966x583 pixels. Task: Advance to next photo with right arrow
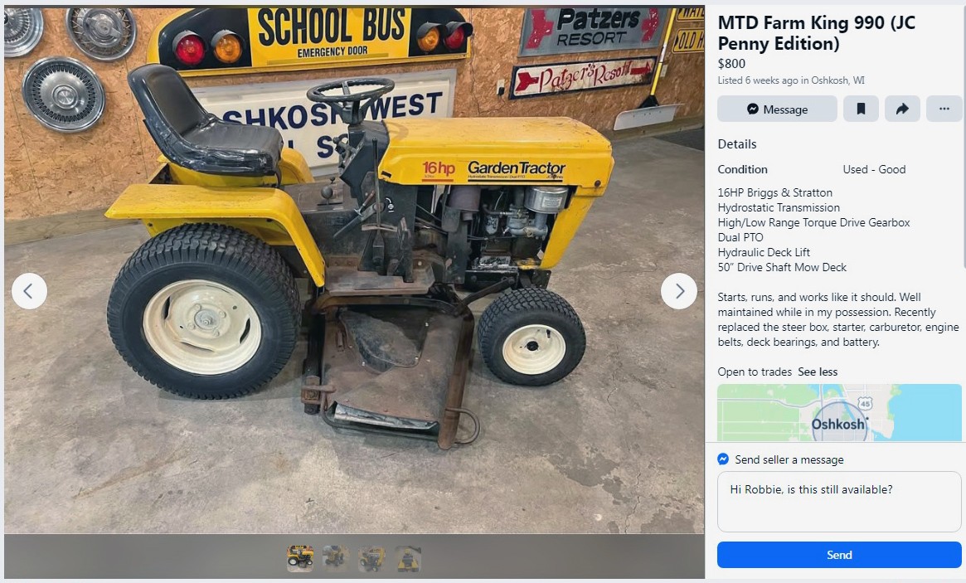point(679,291)
